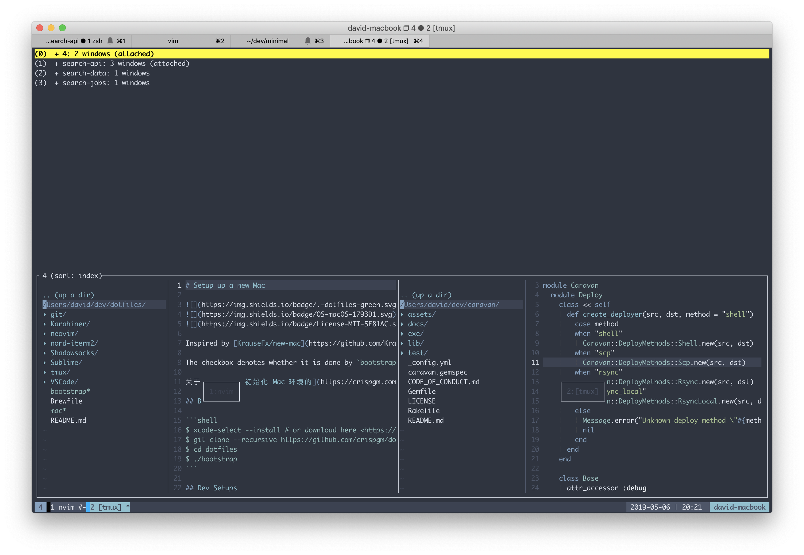Open the Gemfile entry
This screenshot has width=804, height=555.
tap(422, 392)
